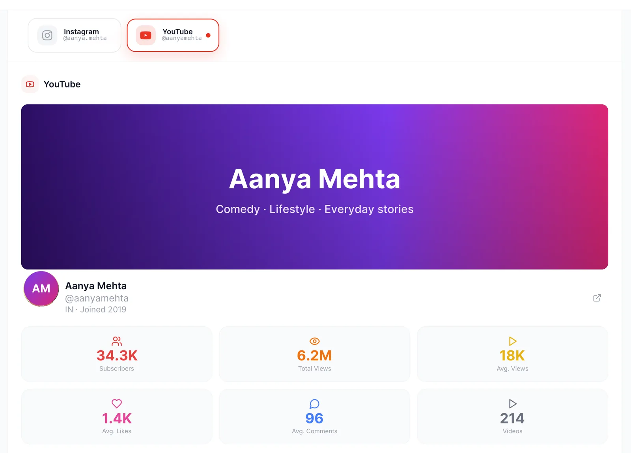Click the 96 average comments value
Image resolution: width=631 pixels, height=453 pixels.
pos(314,418)
